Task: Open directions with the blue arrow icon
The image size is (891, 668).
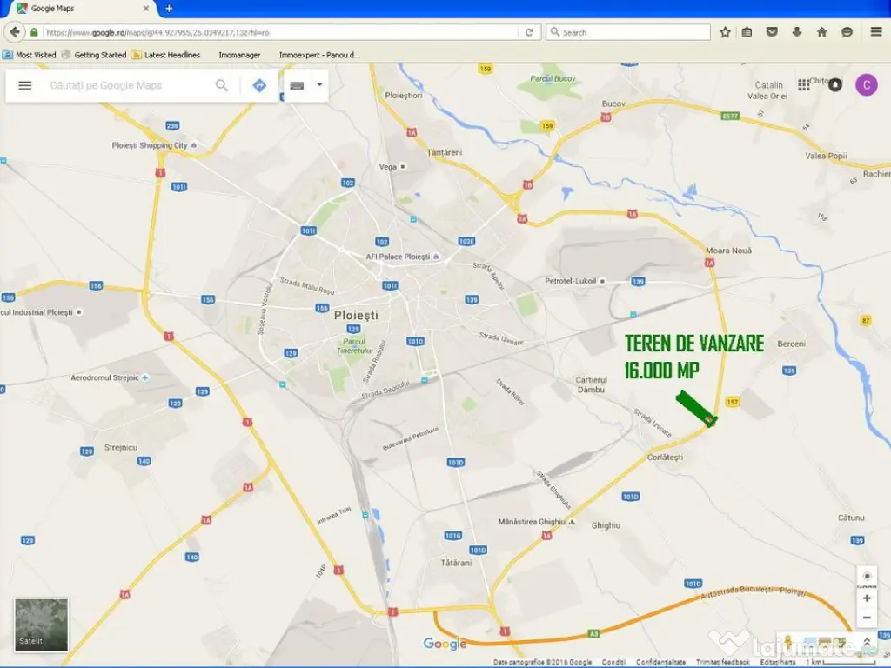Action: (x=259, y=85)
